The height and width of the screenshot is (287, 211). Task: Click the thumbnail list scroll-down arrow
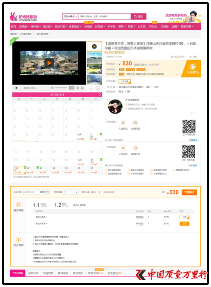(98, 88)
